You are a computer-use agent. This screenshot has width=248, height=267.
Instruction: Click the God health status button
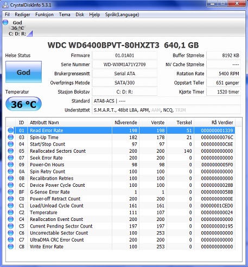click(x=23, y=72)
